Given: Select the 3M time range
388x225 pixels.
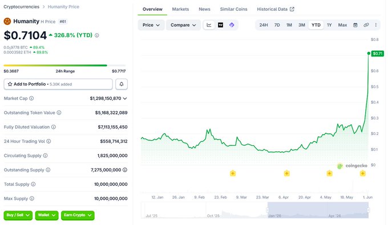Looking at the screenshot, I should (x=302, y=25).
